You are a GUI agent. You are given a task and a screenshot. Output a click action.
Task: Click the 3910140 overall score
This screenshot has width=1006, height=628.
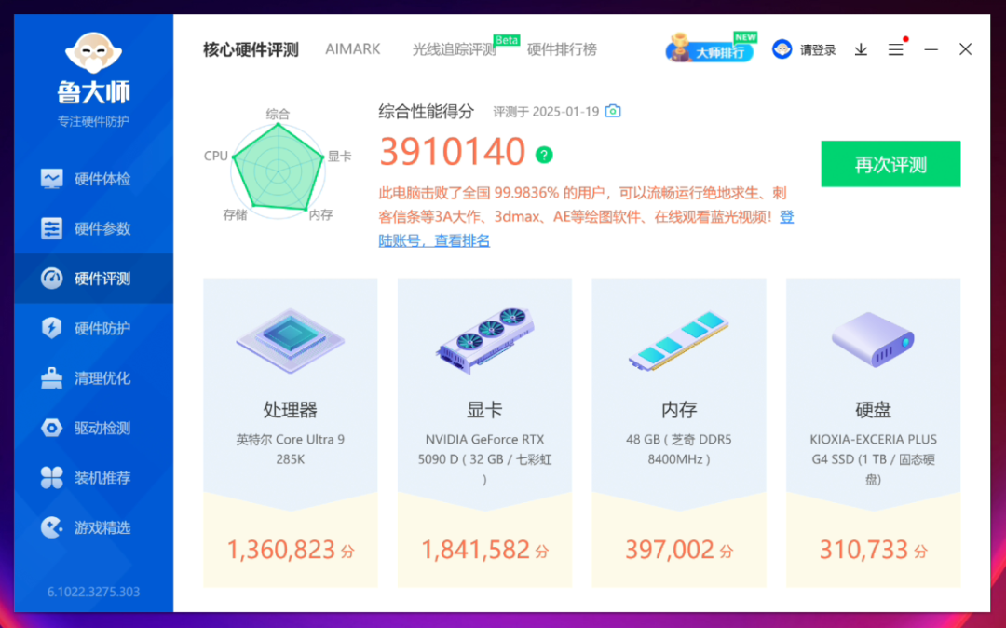point(453,151)
